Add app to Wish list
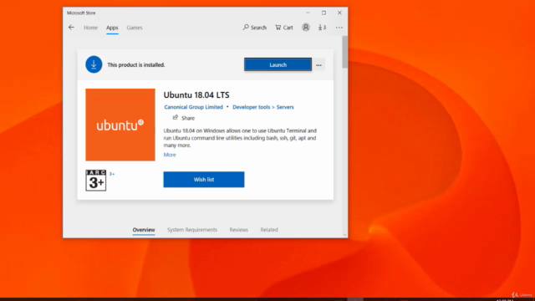Screen dimensions: 535x301 pos(204,180)
